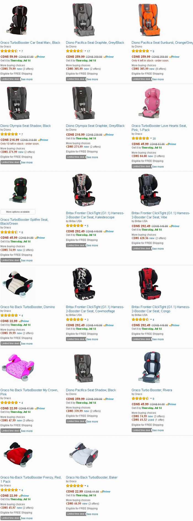Open Britax Frontier ClickTight Kaleidoscope title link

tap(95, 215)
